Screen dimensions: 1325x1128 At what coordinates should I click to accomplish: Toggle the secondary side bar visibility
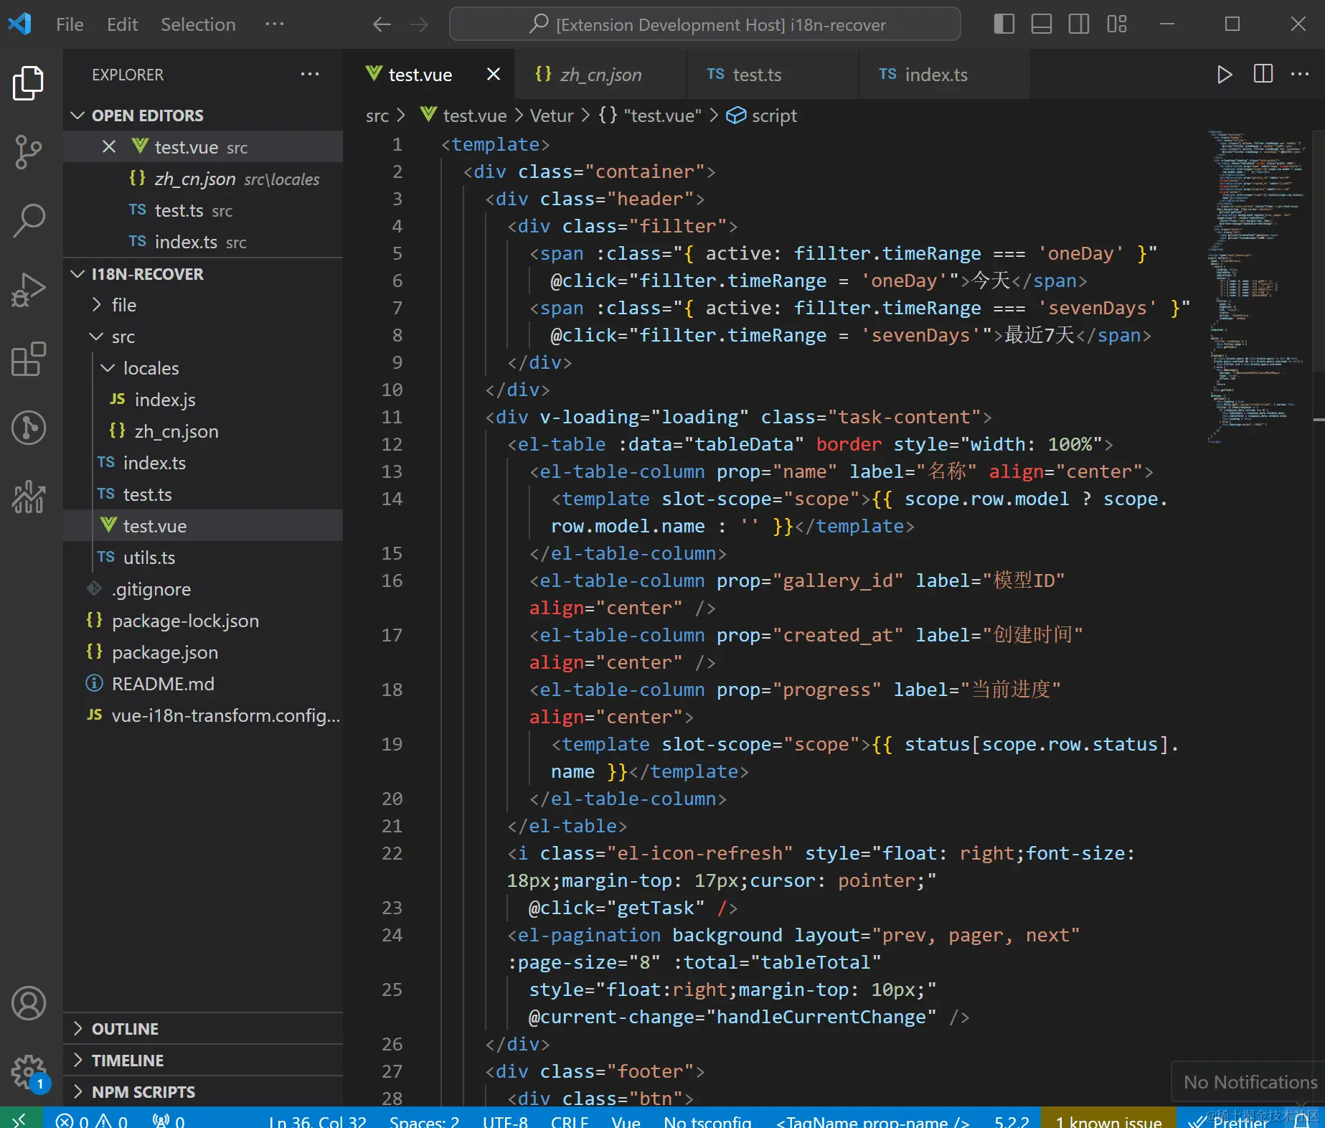(x=1078, y=24)
